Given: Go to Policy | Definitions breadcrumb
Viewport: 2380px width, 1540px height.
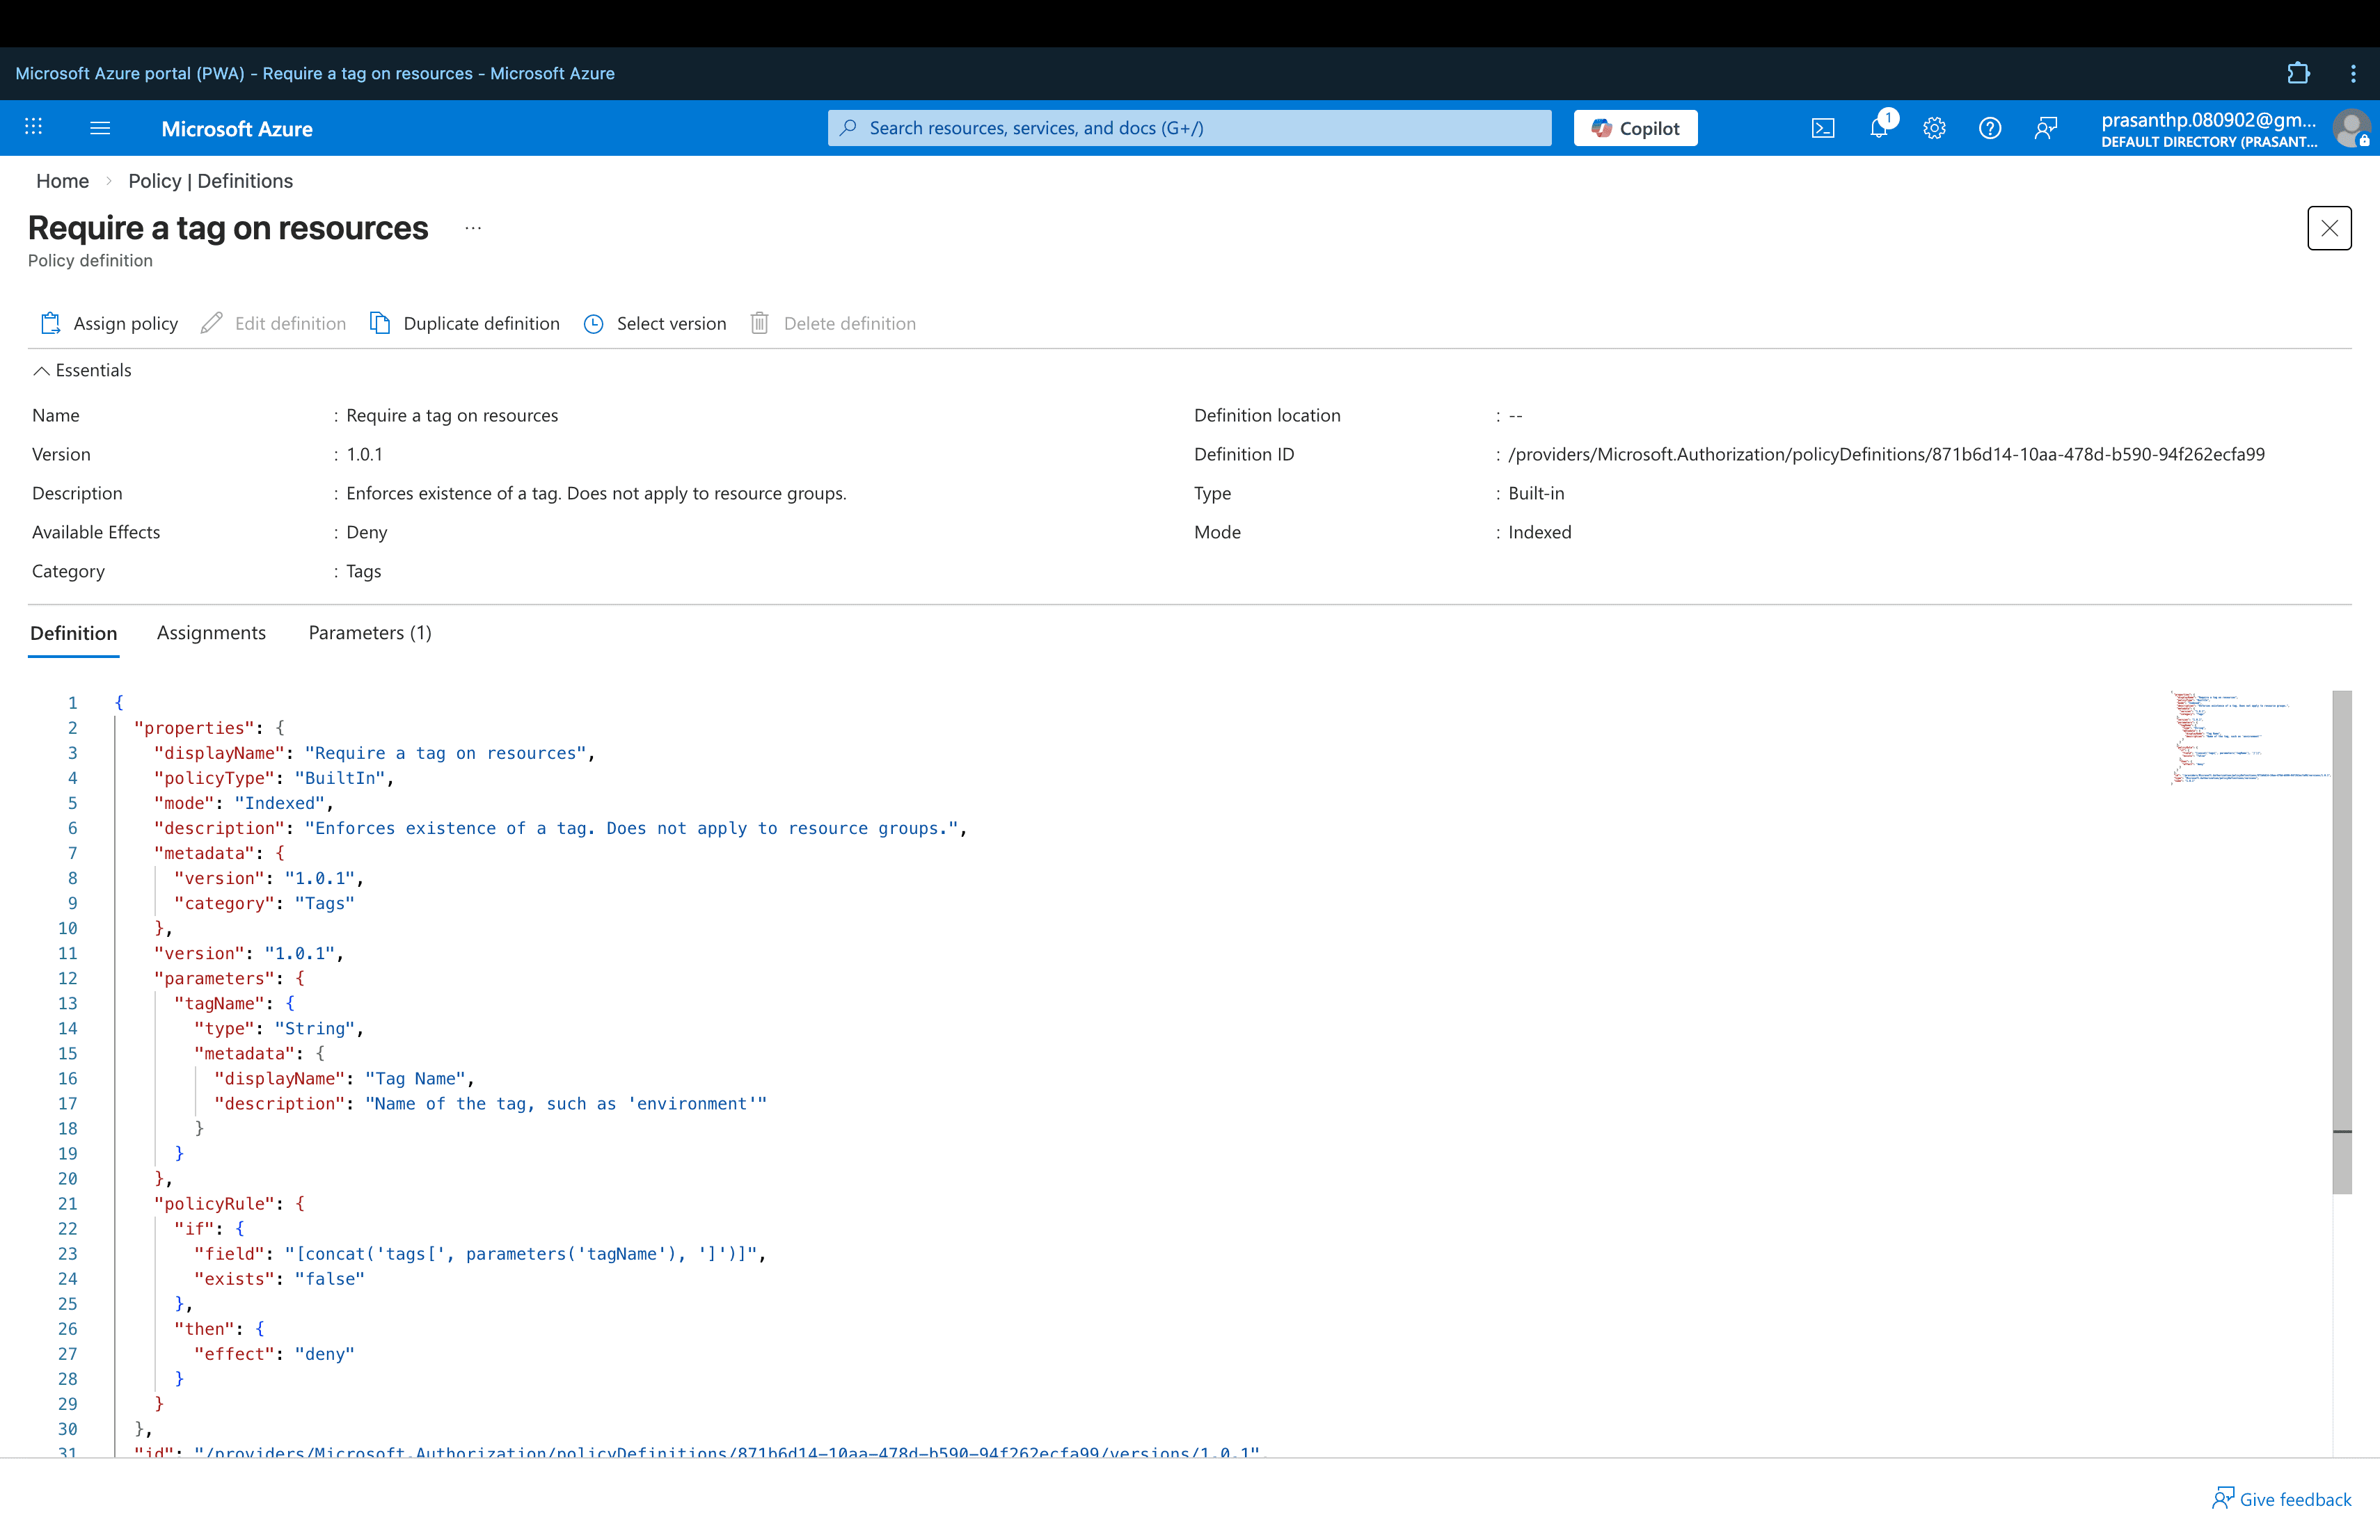Looking at the screenshot, I should [x=210, y=181].
